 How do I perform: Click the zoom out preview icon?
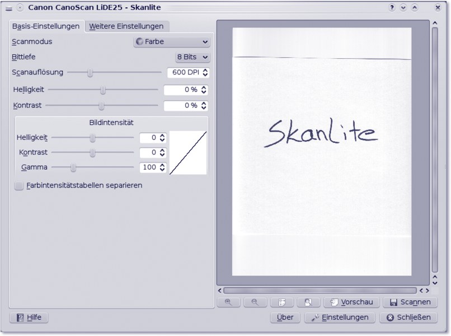click(255, 302)
